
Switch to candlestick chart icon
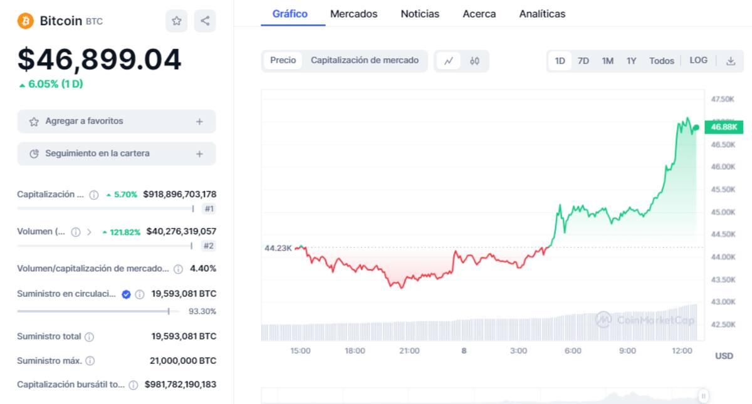(x=474, y=61)
